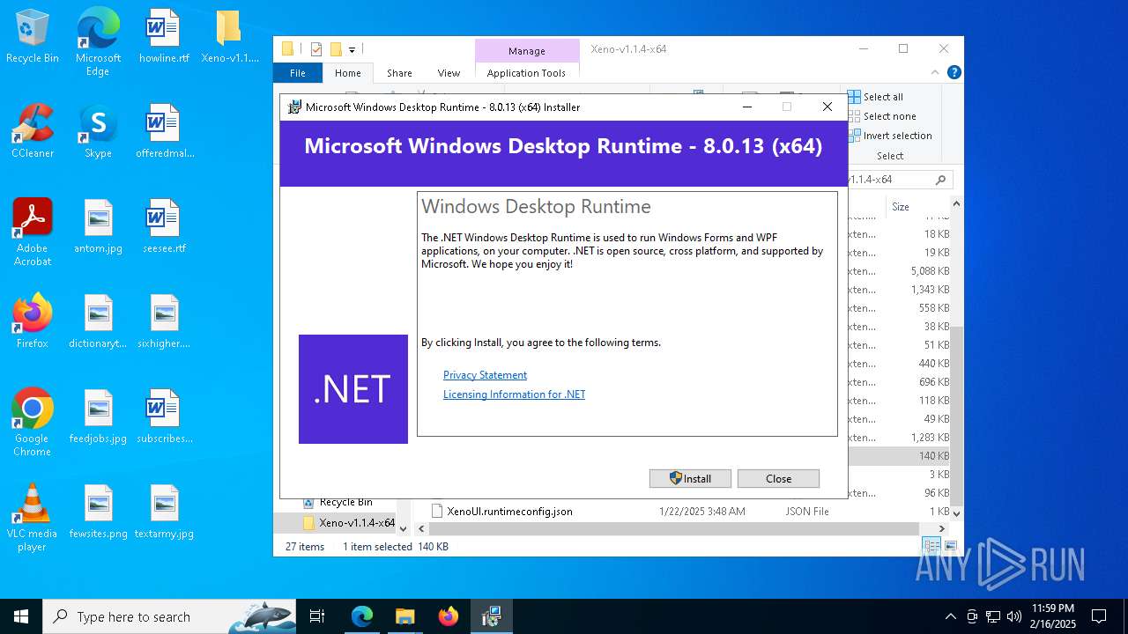Open File Explorer from taskbar
This screenshot has width=1128, height=634.
point(404,616)
